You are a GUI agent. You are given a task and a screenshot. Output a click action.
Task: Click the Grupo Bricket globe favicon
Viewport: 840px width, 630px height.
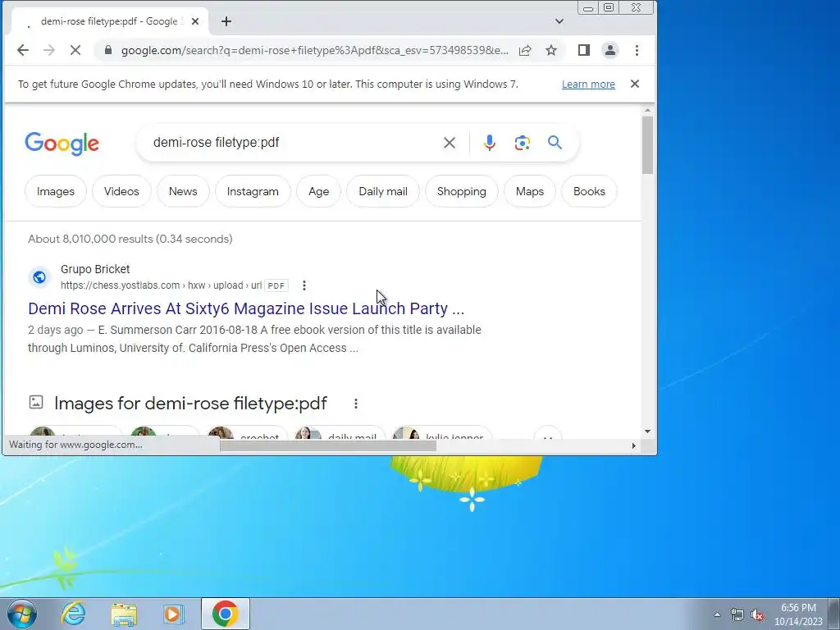pyautogui.click(x=39, y=277)
